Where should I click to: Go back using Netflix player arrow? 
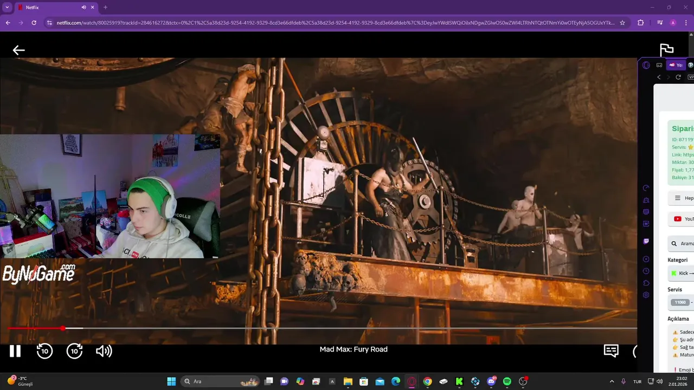point(19,50)
